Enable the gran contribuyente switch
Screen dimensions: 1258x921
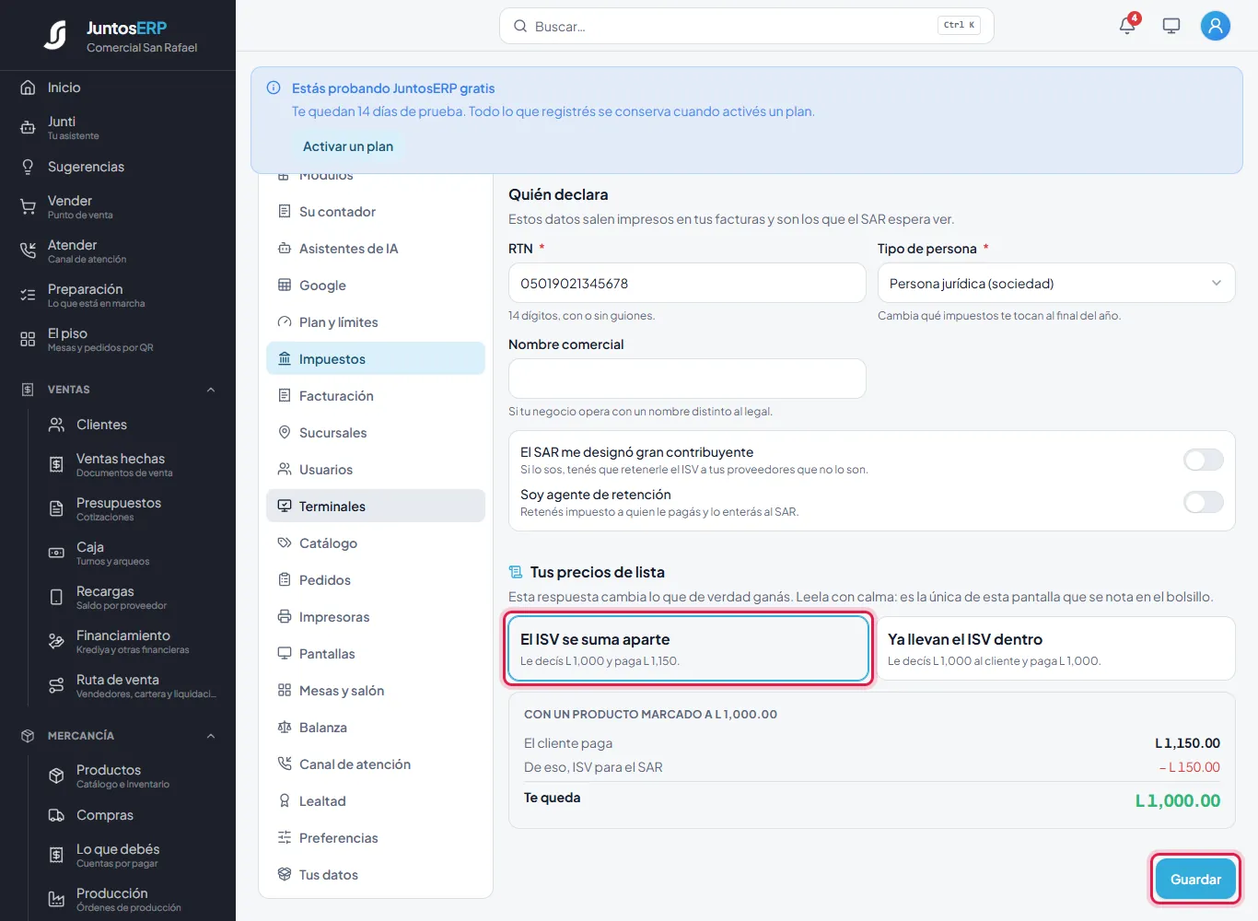click(x=1204, y=460)
